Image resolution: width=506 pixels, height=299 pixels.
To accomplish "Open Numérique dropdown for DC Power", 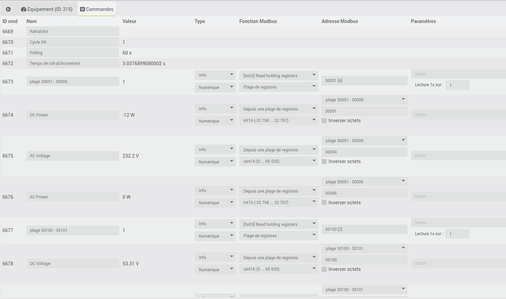I will point(215,121).
